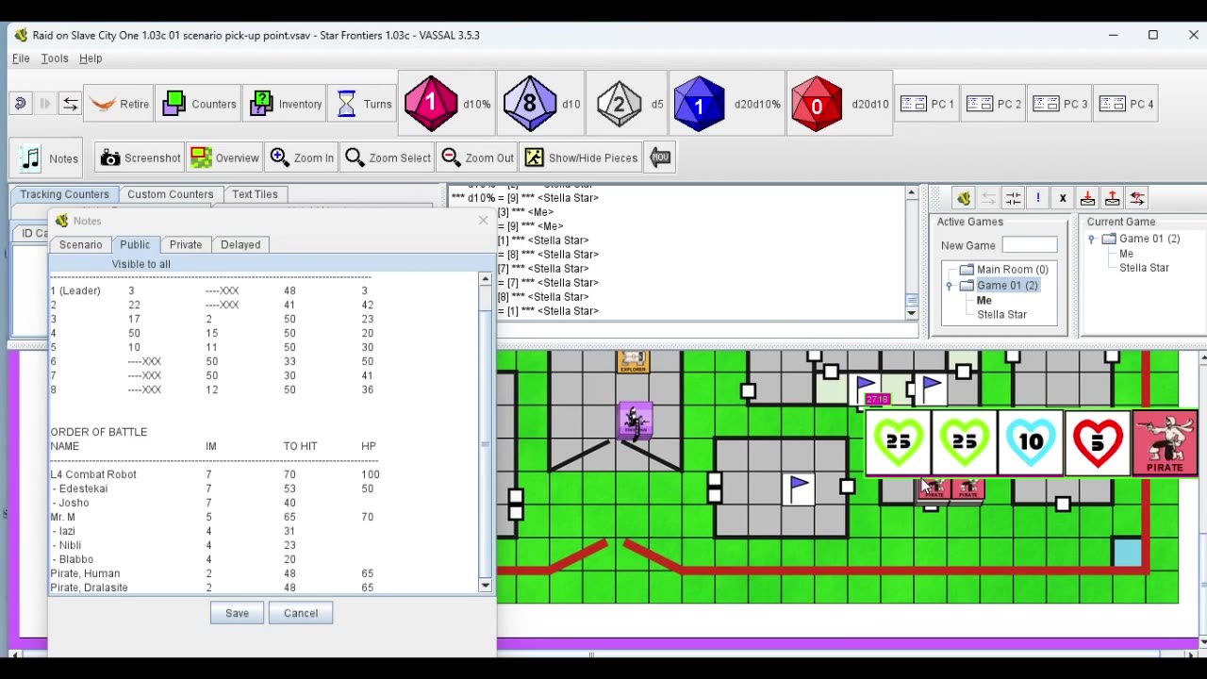Switch to the Delayed notes tab

240,244
